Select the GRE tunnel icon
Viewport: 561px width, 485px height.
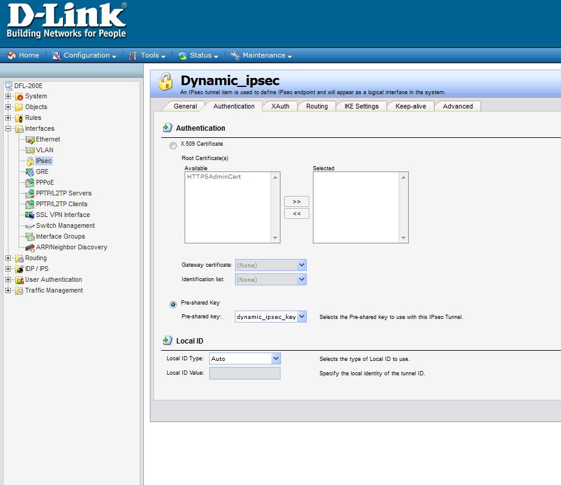tap(30, 171)
